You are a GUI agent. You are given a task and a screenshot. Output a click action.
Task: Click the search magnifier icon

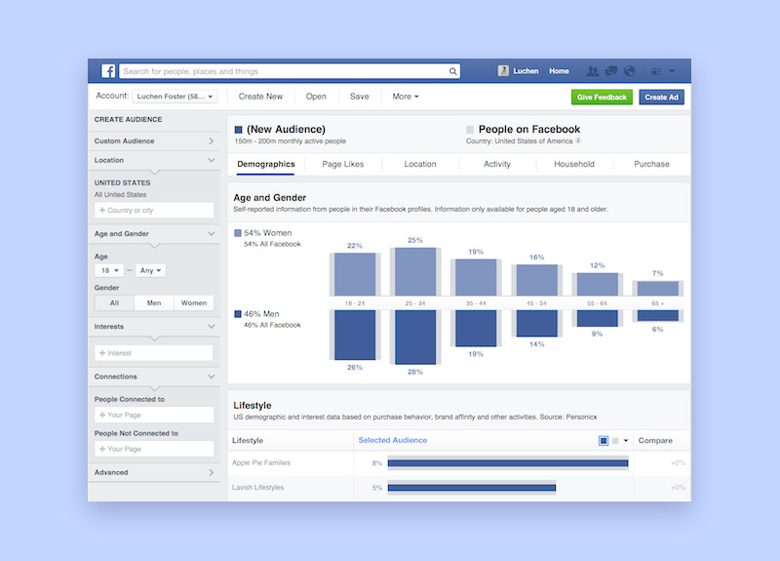pyautogui.click(x=452, y=71)
